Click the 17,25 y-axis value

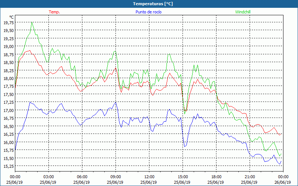9,102
